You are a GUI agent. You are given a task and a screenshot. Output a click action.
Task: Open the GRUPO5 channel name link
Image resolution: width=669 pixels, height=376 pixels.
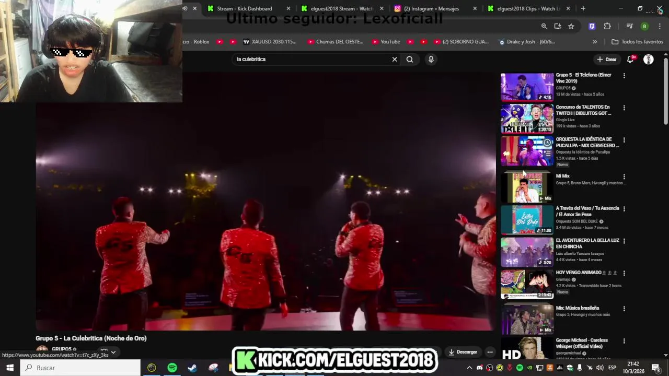[x=62, y=349]
